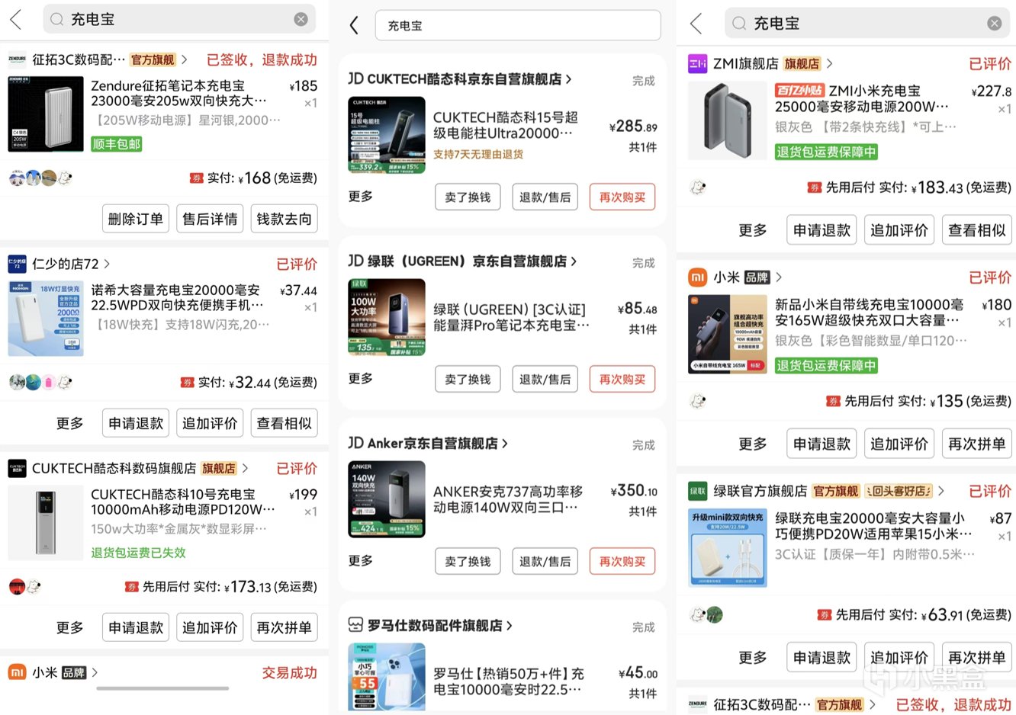Viewport: 1016px width, 715px height.
Task: Tap the 罗马仕数码配件旗舰店 shop icon
Action: (x=355, y=625)
